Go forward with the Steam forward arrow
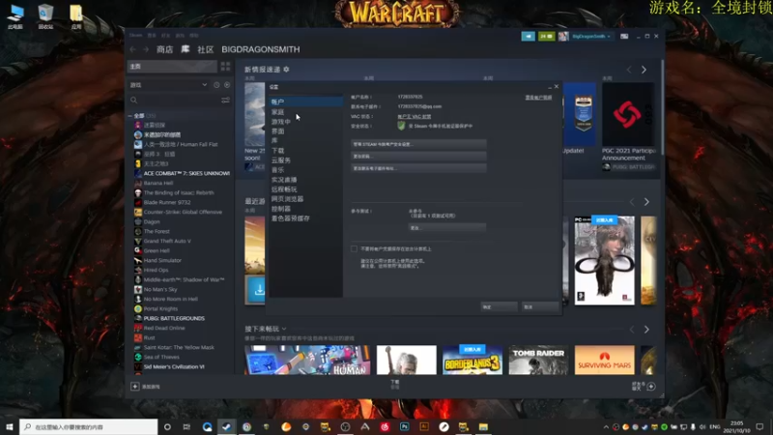The image size is (773, 435). 146,49
